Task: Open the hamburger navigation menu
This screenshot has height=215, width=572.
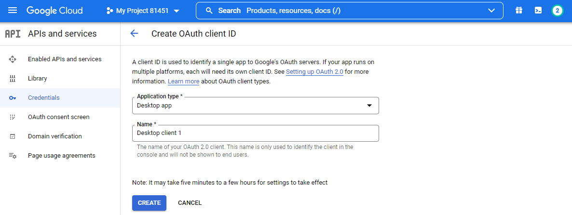Action: pyautogui.click(x=13, y=11)
